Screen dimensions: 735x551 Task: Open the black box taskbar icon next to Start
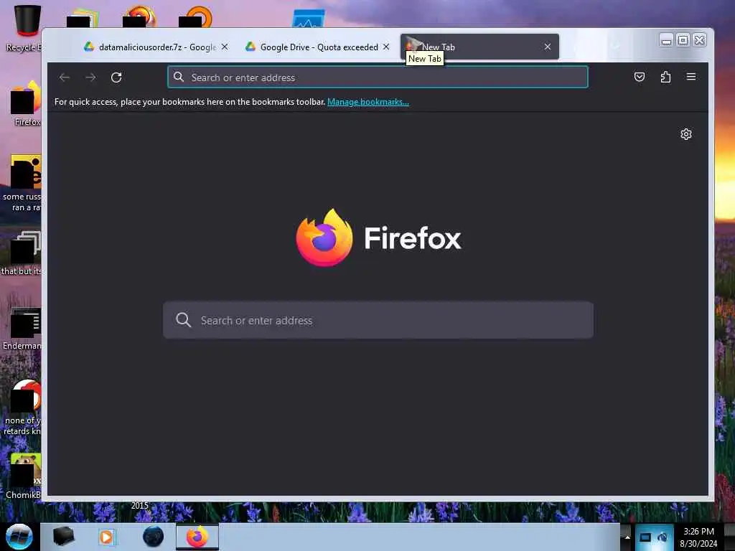[x=63, y=537]
